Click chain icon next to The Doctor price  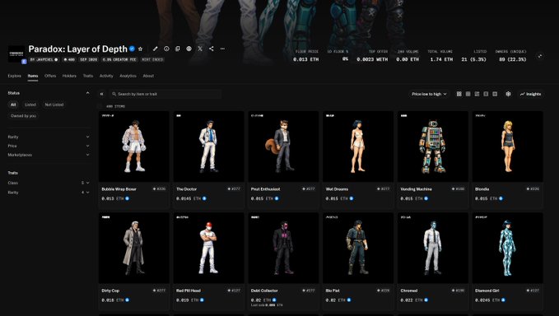pyautogui.click(x=204, y=198)
